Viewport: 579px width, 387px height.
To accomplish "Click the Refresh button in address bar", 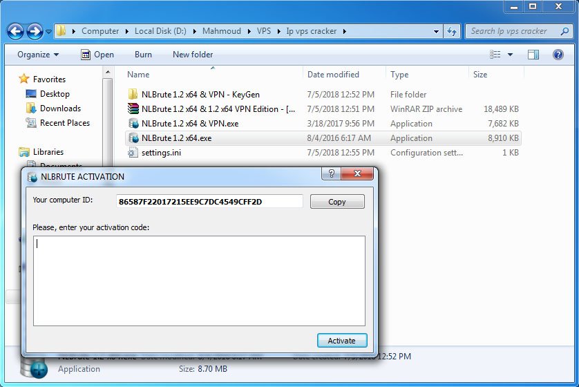I will click(x=452, y=31).
